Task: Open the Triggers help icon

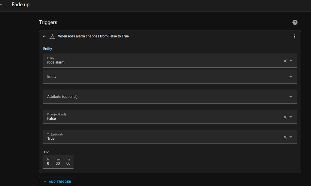Action: (x=295, y=22)
